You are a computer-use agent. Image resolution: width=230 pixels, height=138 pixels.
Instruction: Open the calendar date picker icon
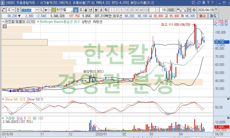(x=216, y=10)
